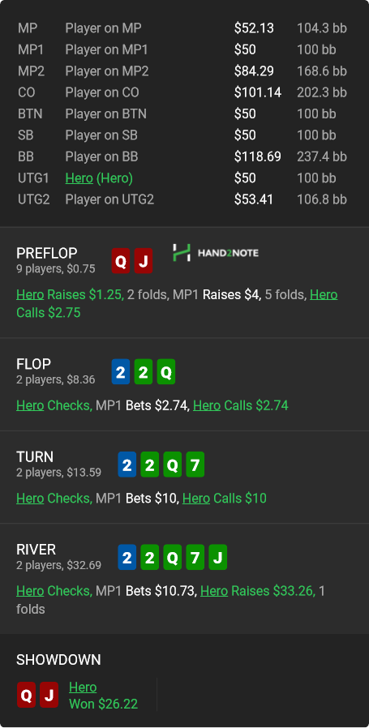The image size is (369, 728).
Task: Click the green 2 card on turn
Action: point(149,465)
